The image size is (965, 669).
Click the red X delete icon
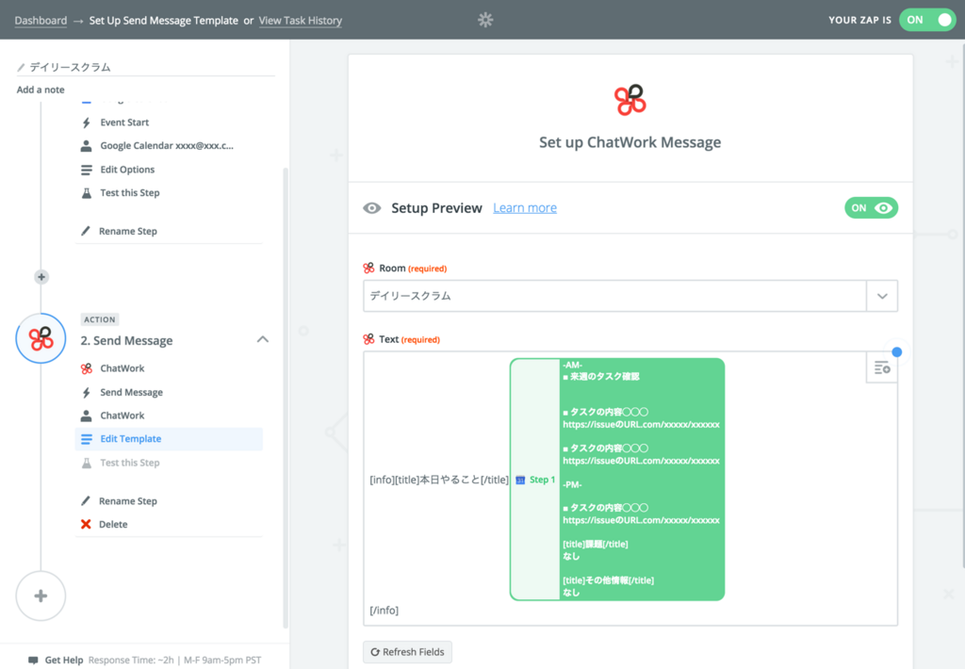click(86, 525)
